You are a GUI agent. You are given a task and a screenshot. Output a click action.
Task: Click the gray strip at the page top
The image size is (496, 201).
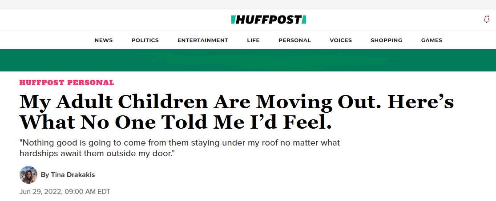248,4
